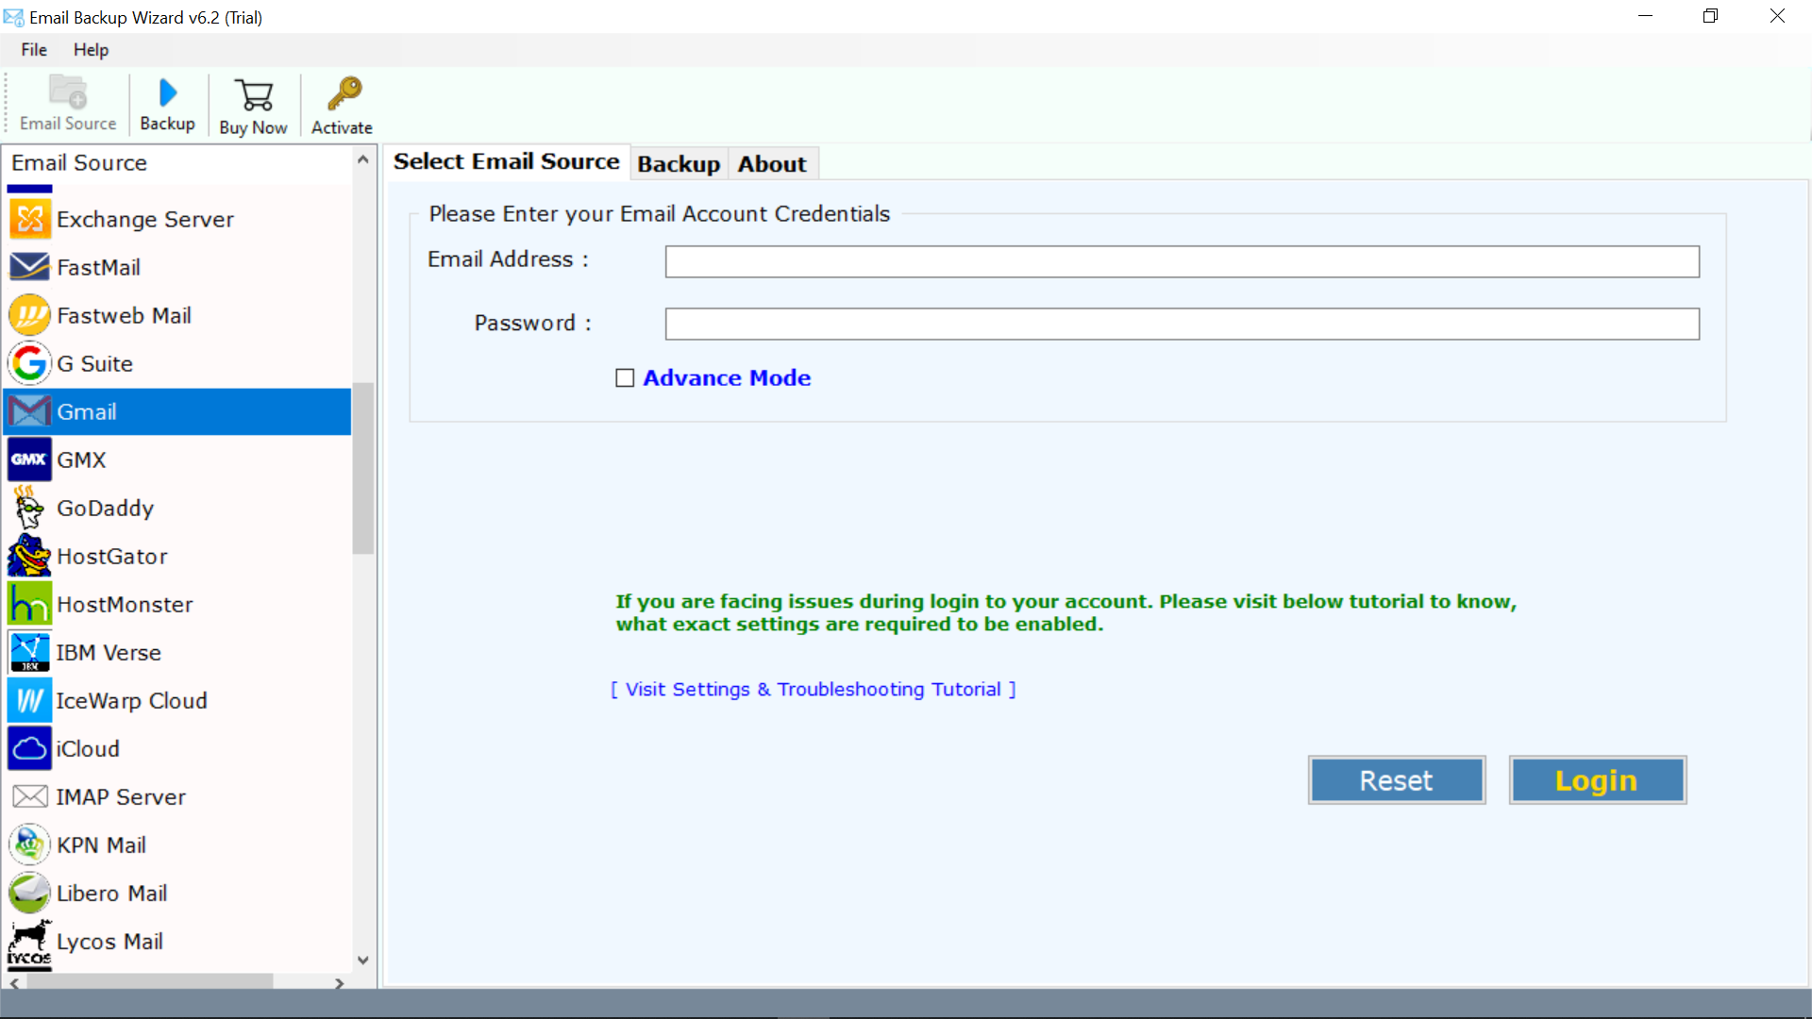Select the FastMail envelope icon
Image resolution: width=1812 pixels, height=1019 pixels.
coord(30,267)
